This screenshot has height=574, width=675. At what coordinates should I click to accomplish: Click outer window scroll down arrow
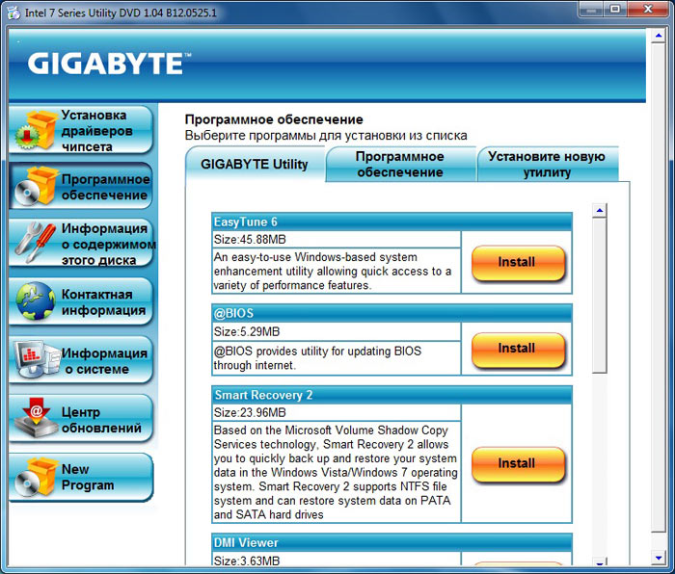click(659, 558)
